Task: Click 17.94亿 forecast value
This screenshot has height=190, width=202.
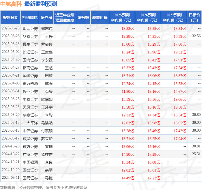Action: (180, 139)
